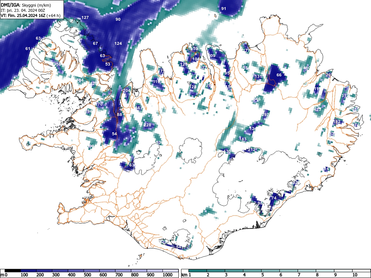Viewport: 371px width, 278px height.
Task: Click the visibility value 212 on the map
Action: (x=252, y=150)
